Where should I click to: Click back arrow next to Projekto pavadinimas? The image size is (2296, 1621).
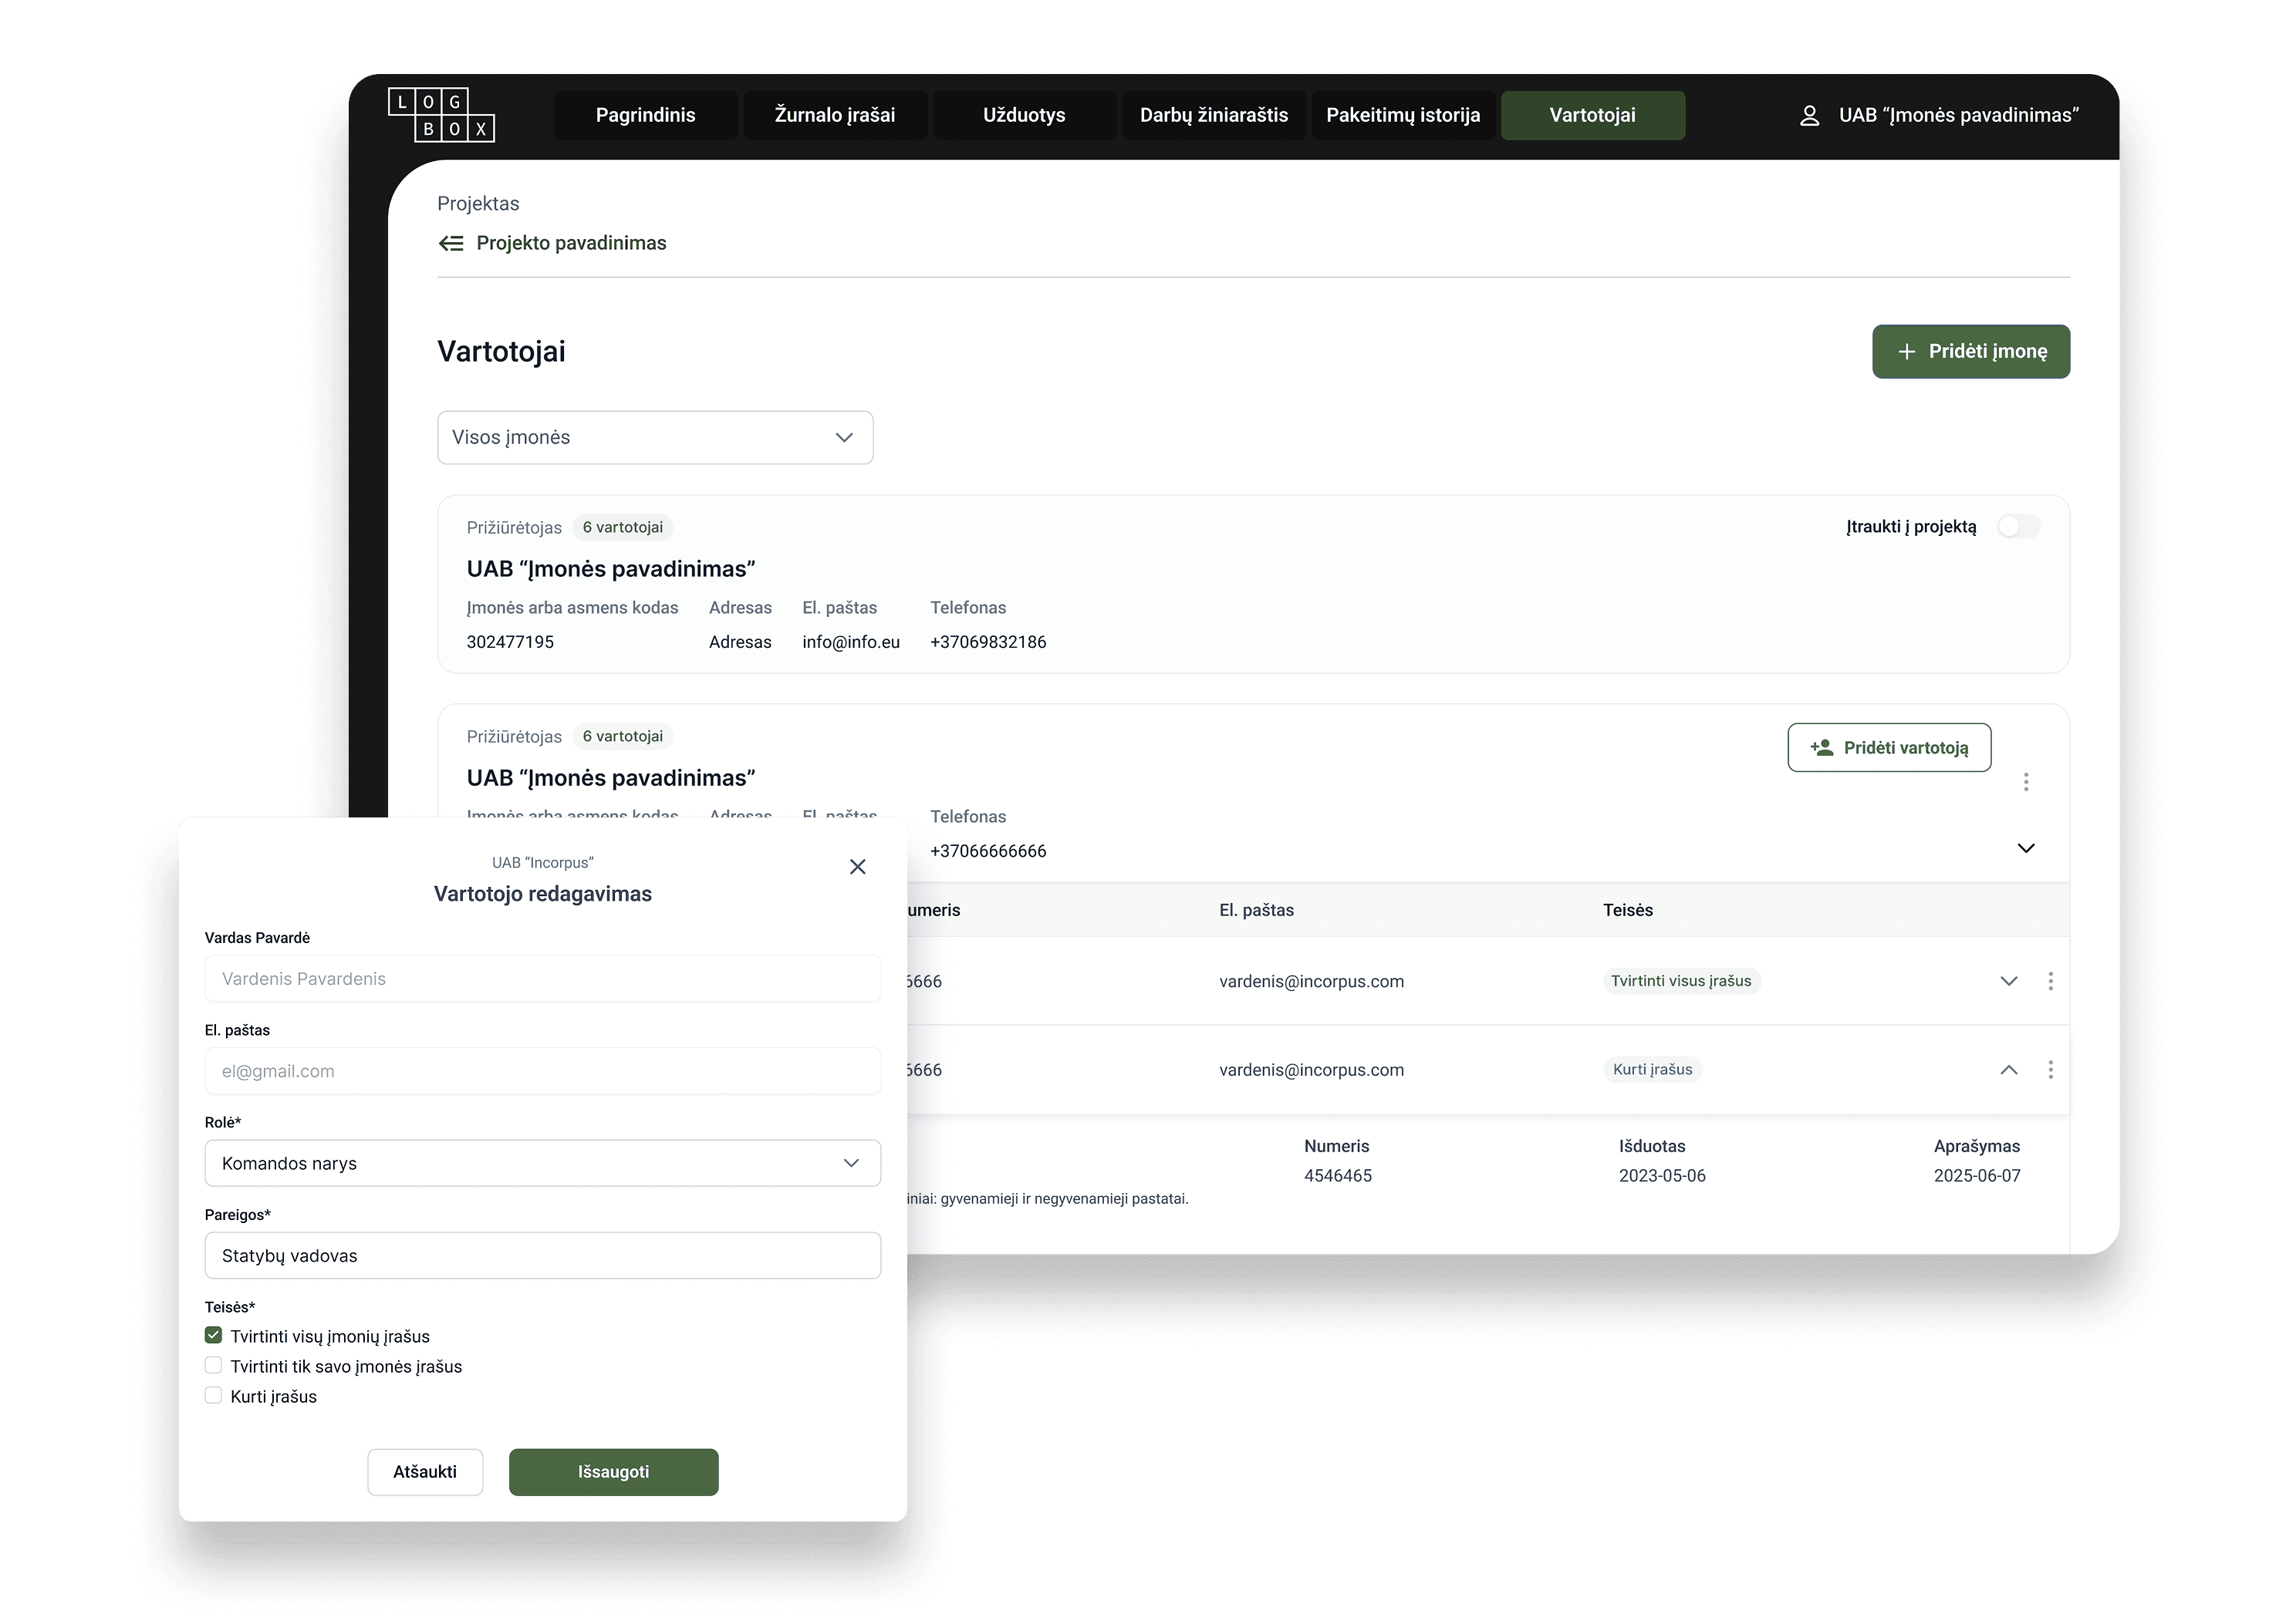[451, 243]
